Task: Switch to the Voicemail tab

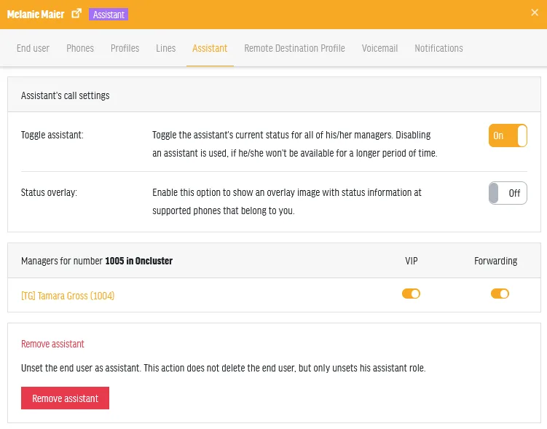Action: pos(379,48)
